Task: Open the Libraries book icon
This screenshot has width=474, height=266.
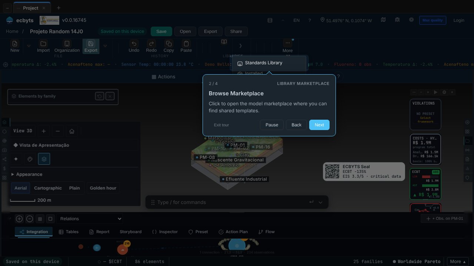Action: click(224, 42)
